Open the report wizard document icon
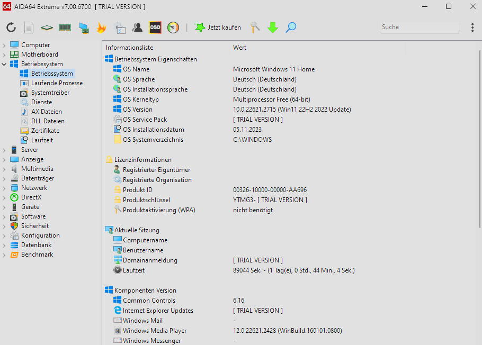The width and height of the screenshot is (482, 345). pos(29,27)
